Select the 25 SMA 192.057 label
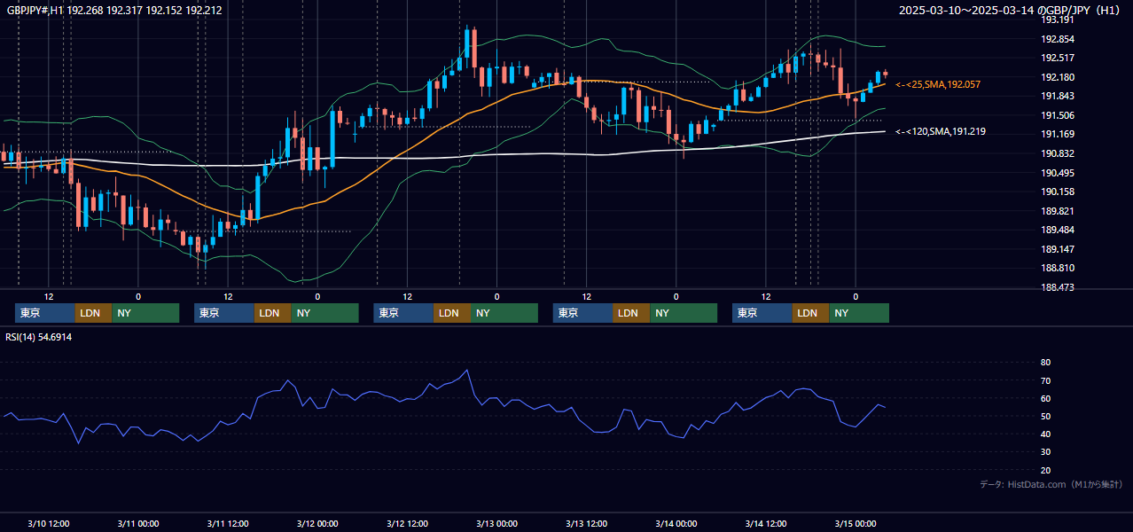Viewport: 1133px width, 532px height. [x=938, y=84]
